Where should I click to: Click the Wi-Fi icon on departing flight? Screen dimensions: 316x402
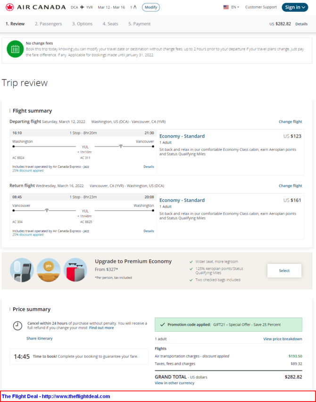(x=121, y=147)
